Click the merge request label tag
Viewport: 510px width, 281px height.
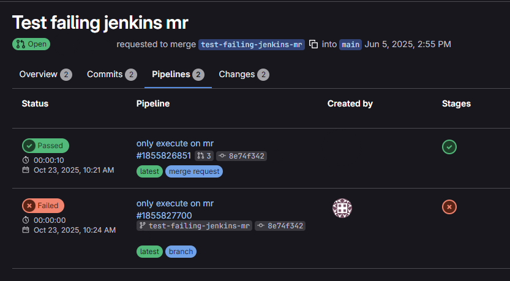[x=194, y=171]
